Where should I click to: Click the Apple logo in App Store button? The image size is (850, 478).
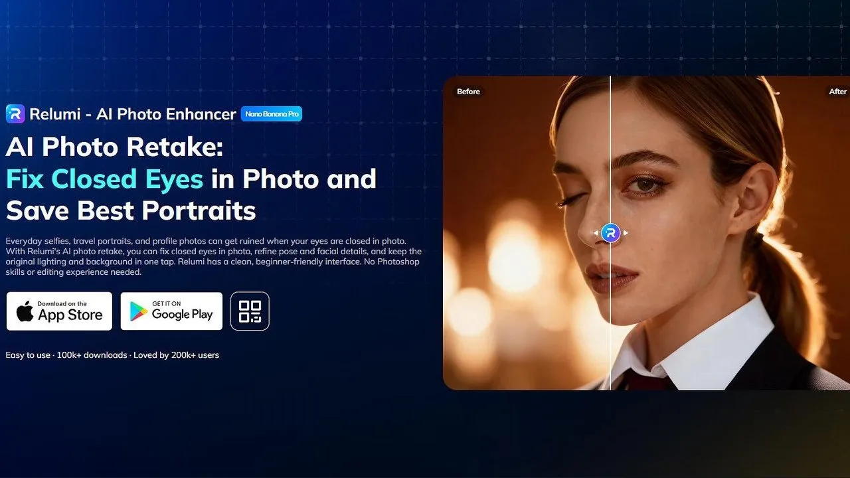25,311
